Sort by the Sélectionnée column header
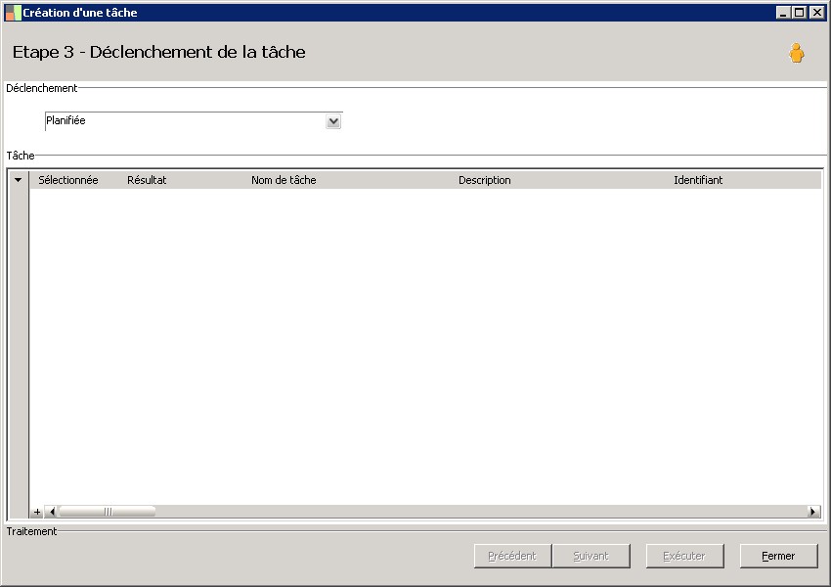831x587 pixels. click(x=67, y=180)
